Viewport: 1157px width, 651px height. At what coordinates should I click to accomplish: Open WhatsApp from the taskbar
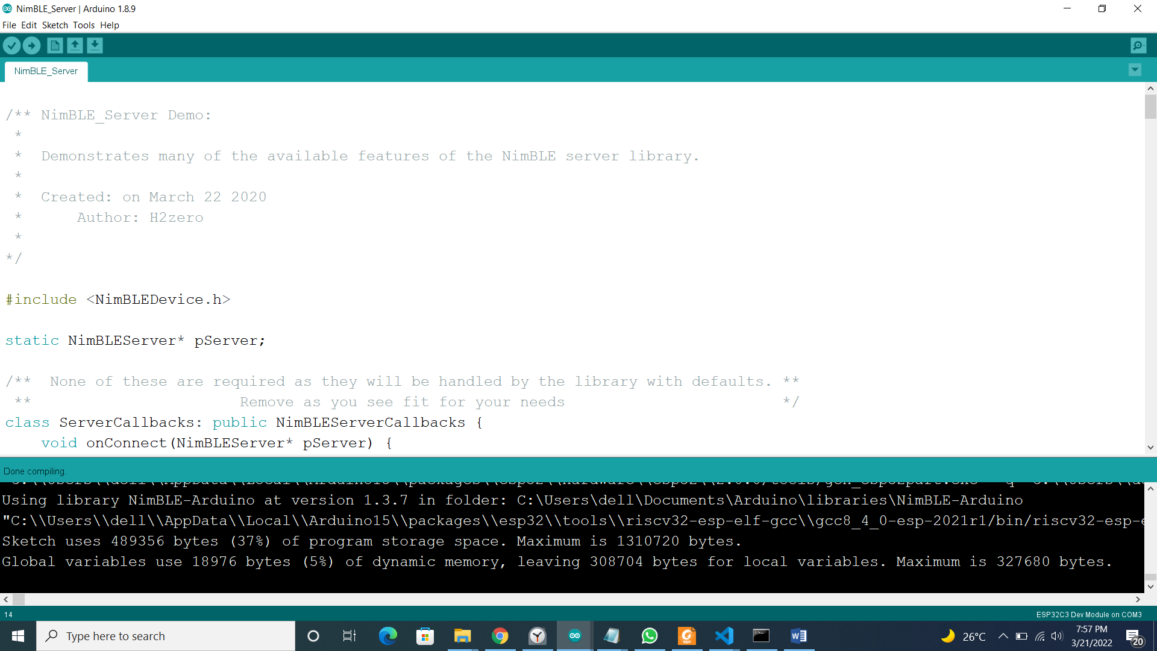[649, 635]
